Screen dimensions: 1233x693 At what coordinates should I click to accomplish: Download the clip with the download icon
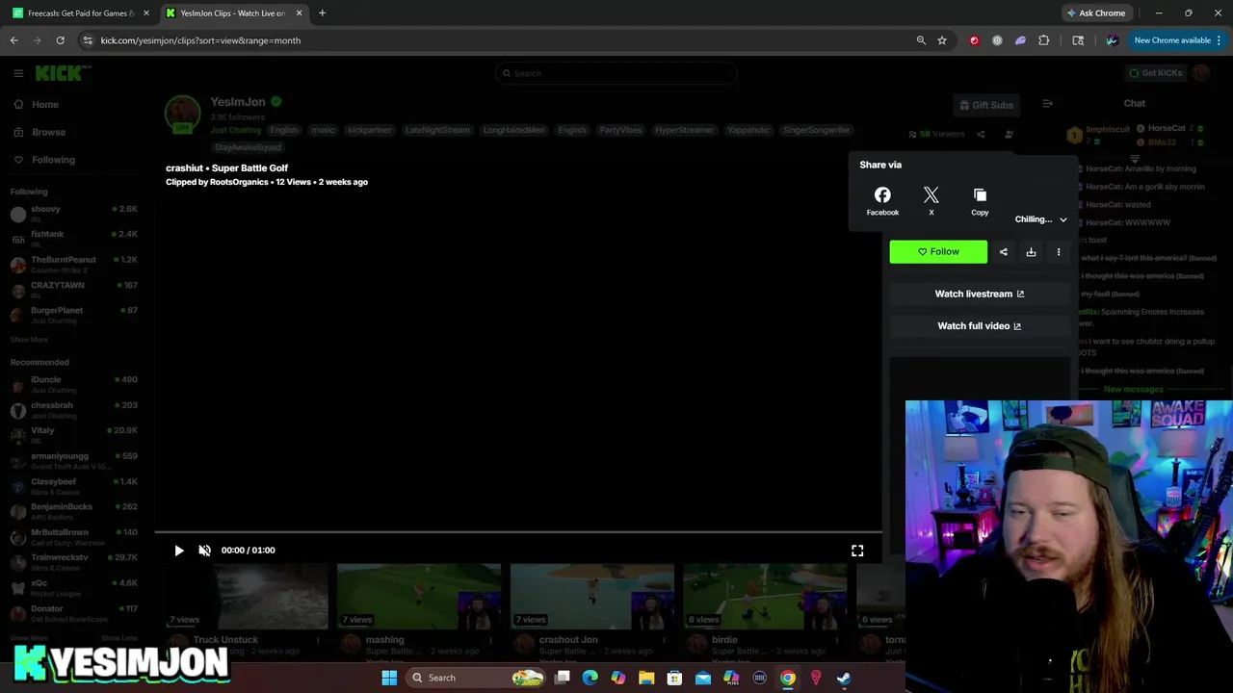(1031, 252)
